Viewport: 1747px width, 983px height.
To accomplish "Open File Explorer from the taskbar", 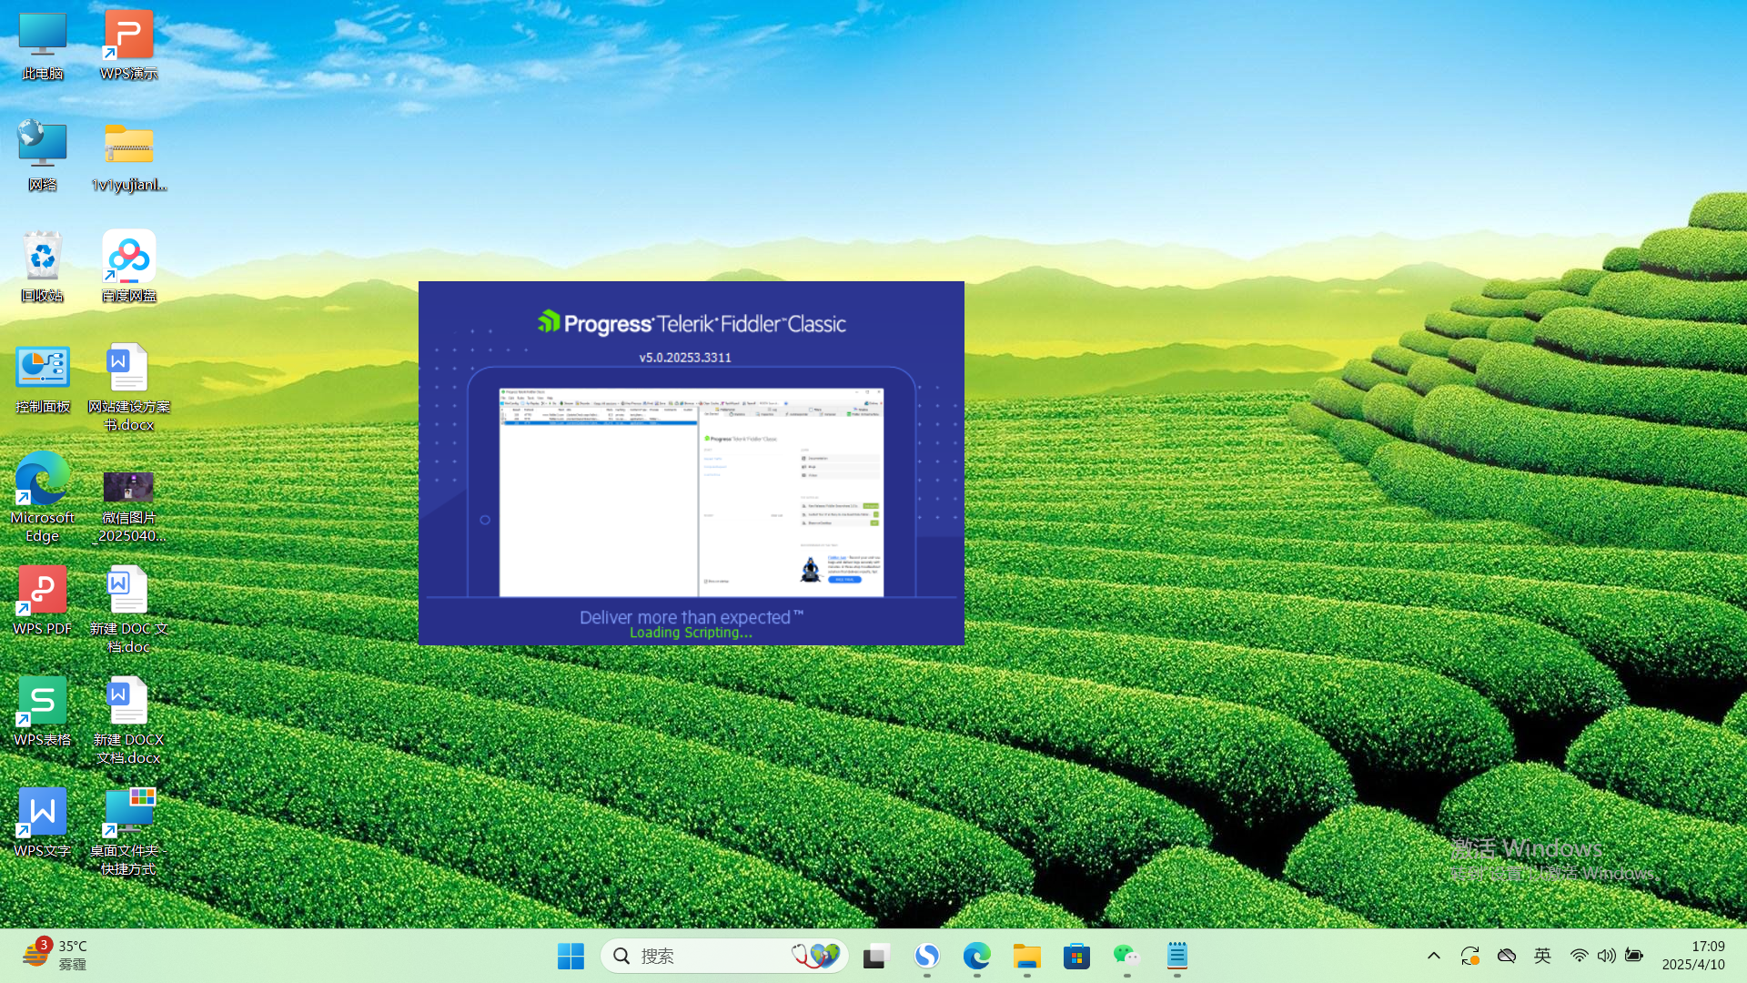I will point(1026,956).
